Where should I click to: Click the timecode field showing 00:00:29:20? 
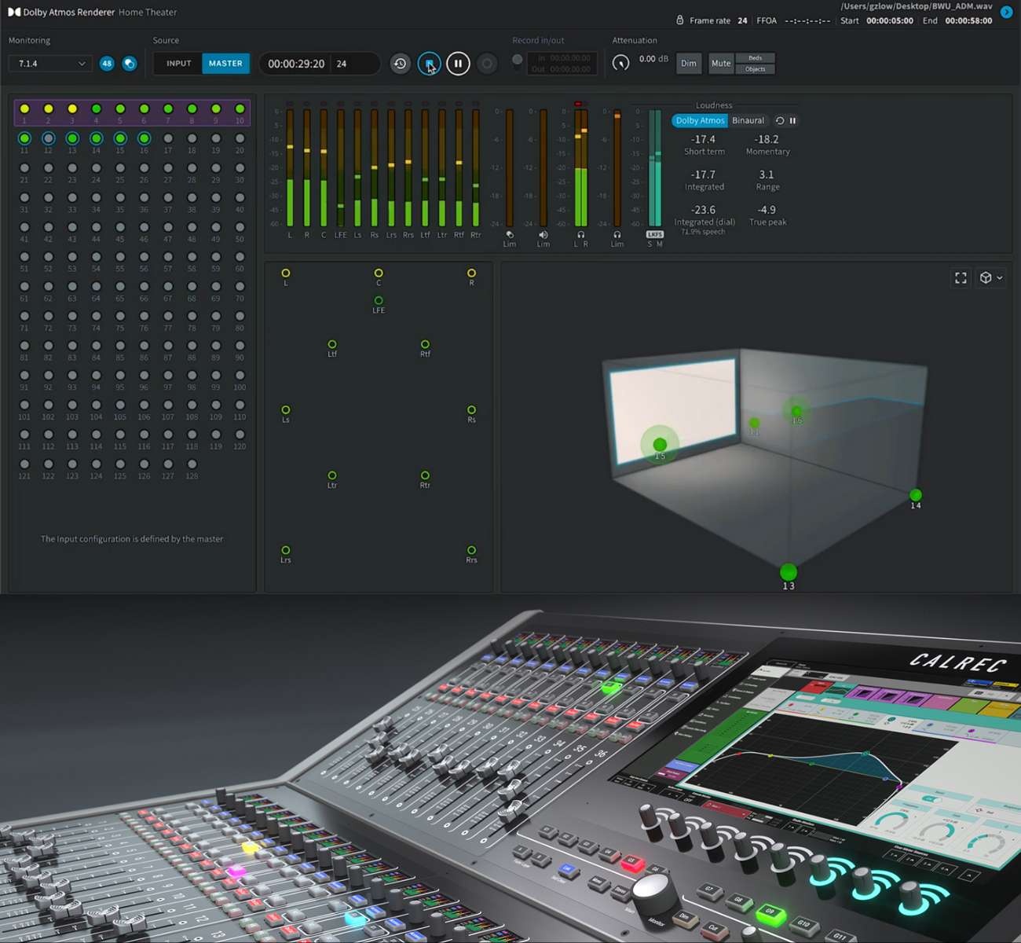tap(295, 63)
